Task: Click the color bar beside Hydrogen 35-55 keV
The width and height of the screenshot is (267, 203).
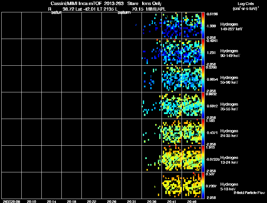Action: tap(203, 105)
